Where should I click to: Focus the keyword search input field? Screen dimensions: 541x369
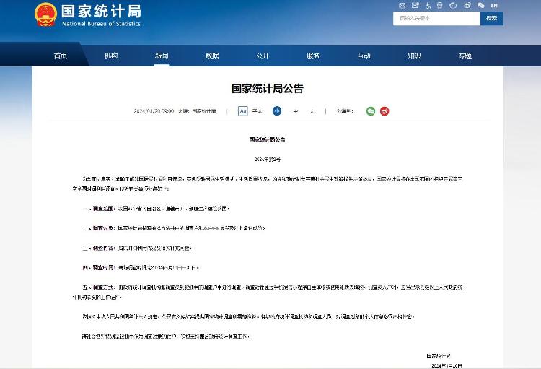pos(436,18)
